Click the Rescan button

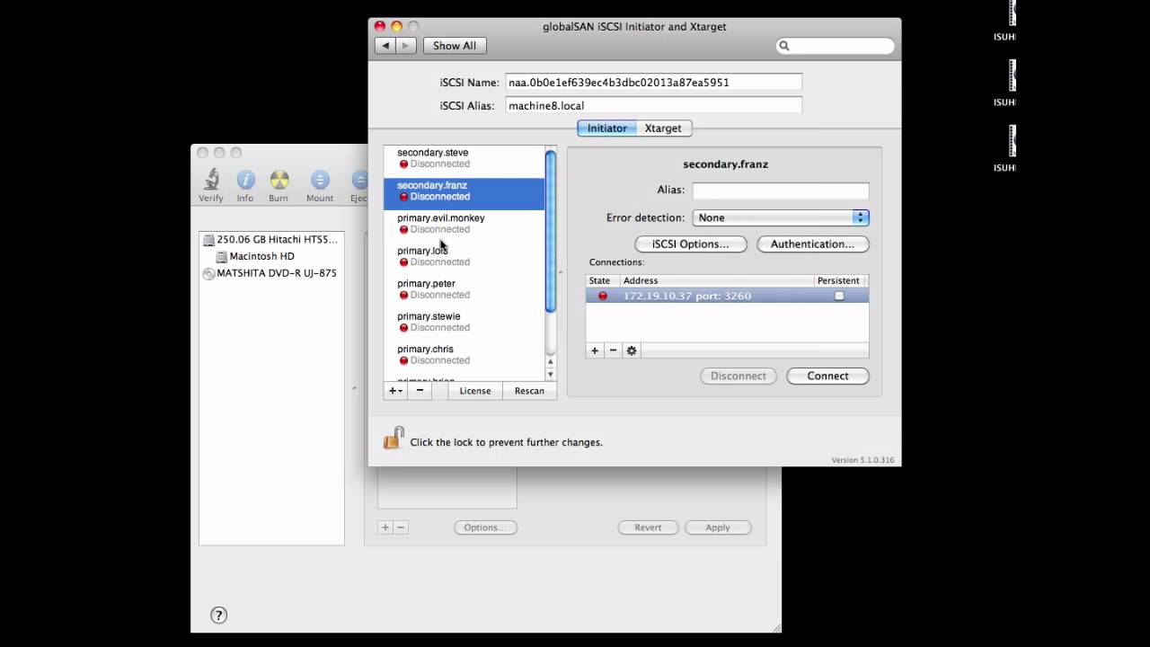529,391
